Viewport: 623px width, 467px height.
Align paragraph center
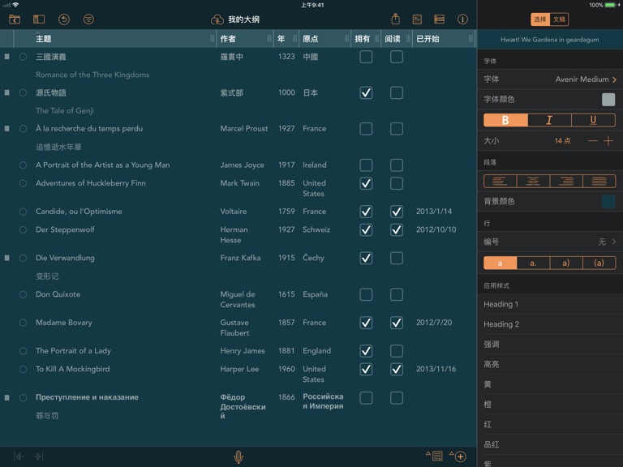click(533, 181)
